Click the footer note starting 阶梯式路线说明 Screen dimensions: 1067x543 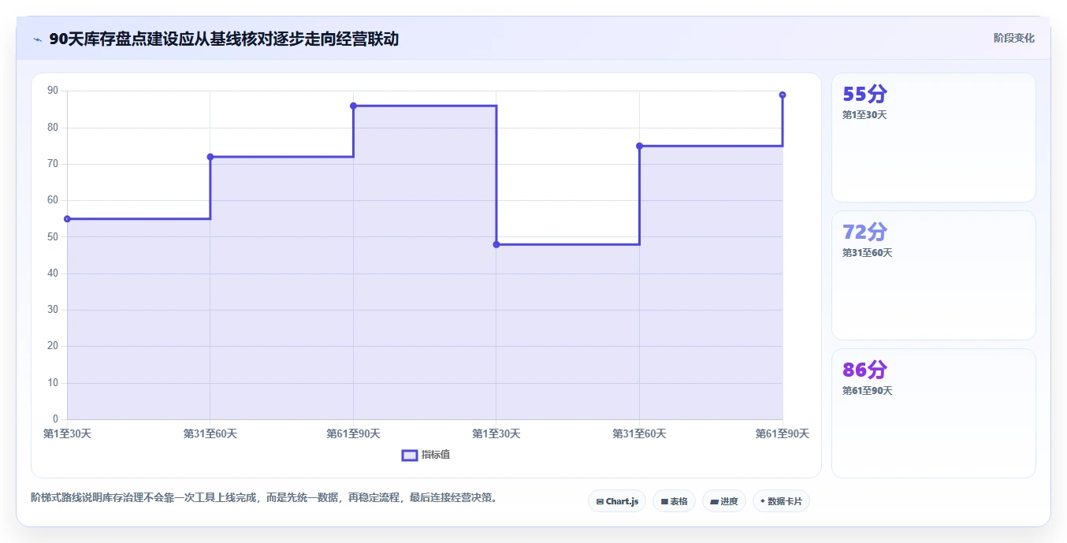point(266,497)
